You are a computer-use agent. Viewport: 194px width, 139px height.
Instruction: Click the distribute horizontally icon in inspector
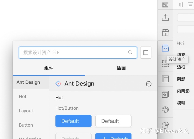pyautogui.click(x=180, y=5)
